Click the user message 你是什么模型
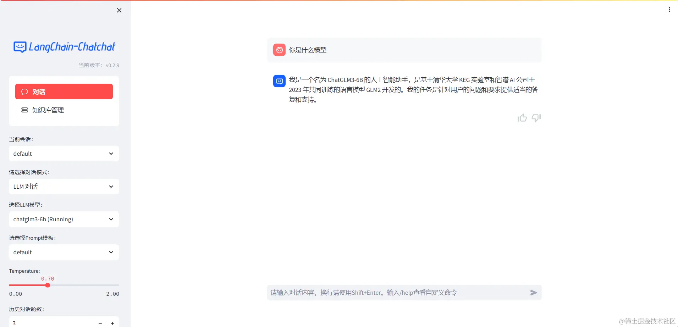The width and height of the screenshot is (678, 327). (308, 50)
